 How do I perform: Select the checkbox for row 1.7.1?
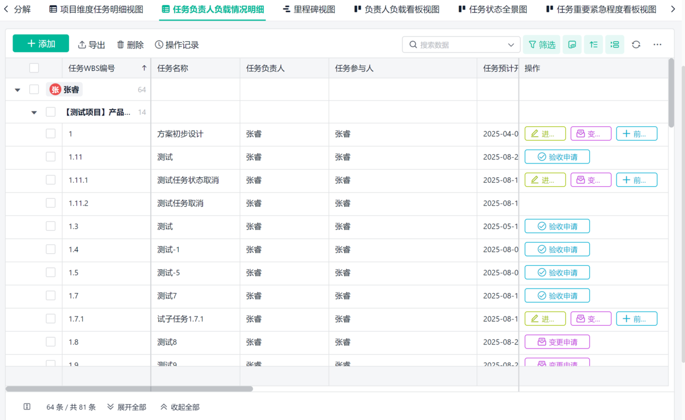point(51,318)
